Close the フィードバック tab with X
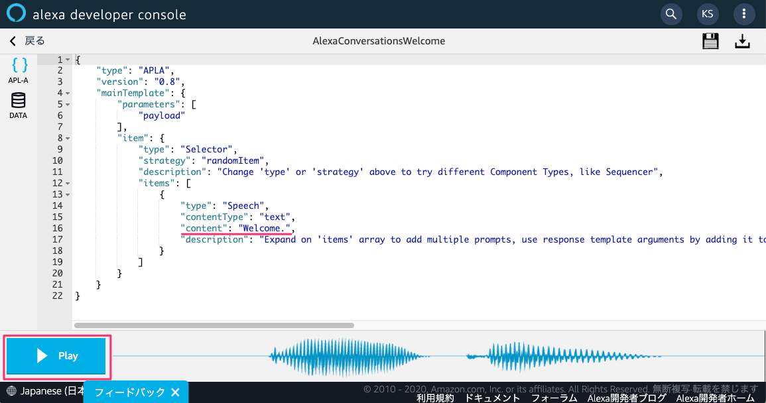 [x=176, y=392]
